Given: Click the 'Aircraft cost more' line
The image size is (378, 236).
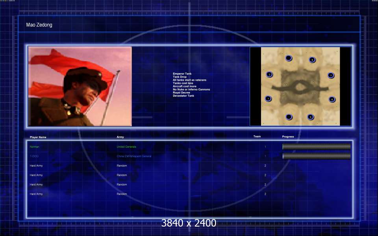Looking at the screenshot, I should pos(184,86).
